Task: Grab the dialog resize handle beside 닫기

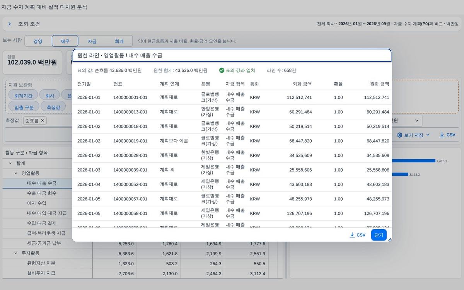Action: [x=389, y=239]
